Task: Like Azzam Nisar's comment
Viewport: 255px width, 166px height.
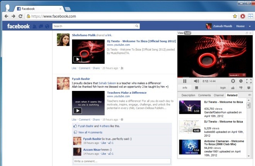Action: click(x=104, y=154)
